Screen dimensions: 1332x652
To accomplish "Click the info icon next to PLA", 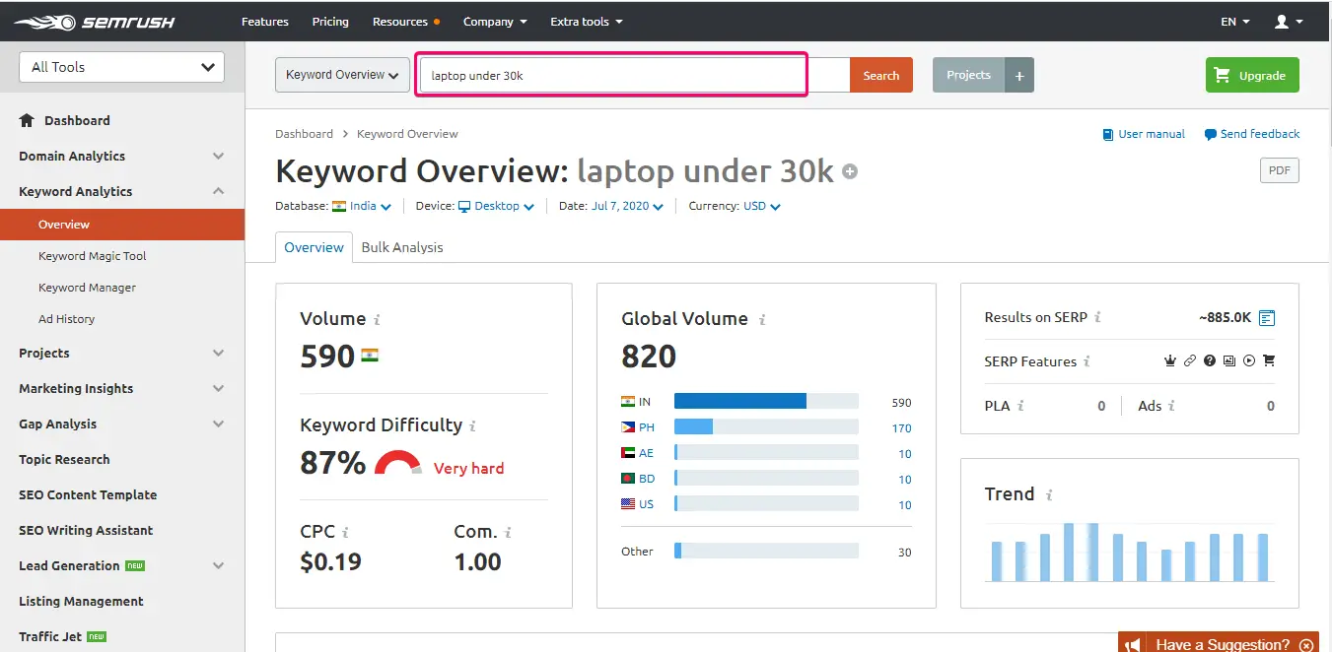I will click(1021, 406).
